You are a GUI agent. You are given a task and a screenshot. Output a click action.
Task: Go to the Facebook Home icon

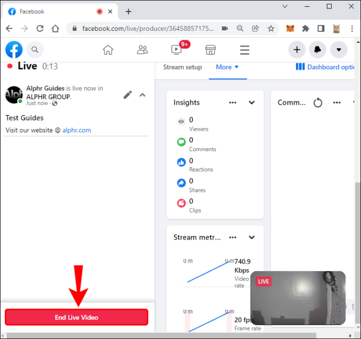[x=108, y=50]
